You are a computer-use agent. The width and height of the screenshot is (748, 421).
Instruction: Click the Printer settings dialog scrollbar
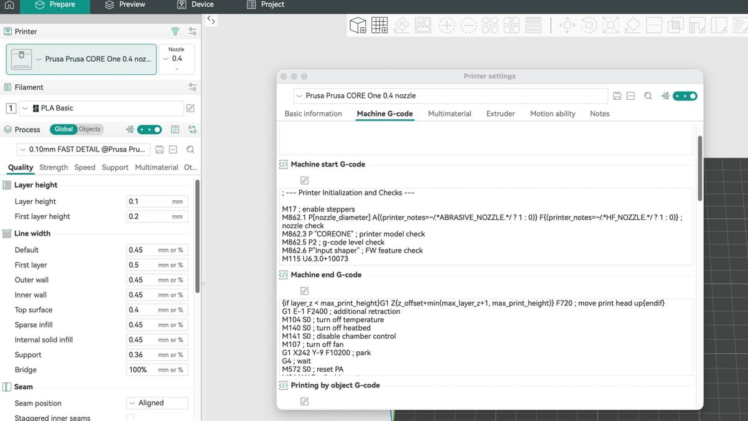coord(700,168)
